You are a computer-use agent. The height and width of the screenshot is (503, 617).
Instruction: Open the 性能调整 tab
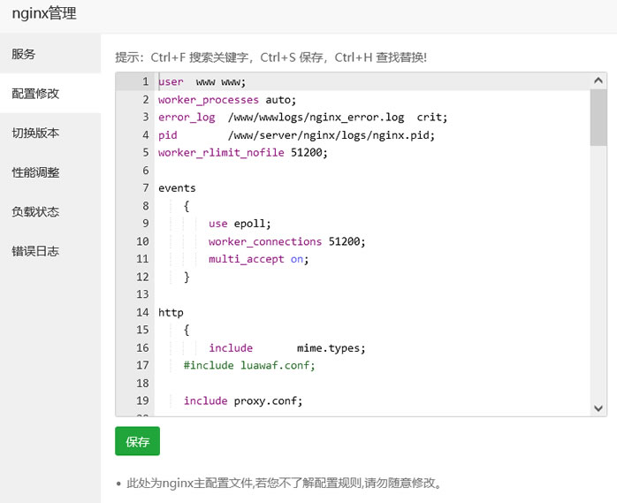[36, 172]
